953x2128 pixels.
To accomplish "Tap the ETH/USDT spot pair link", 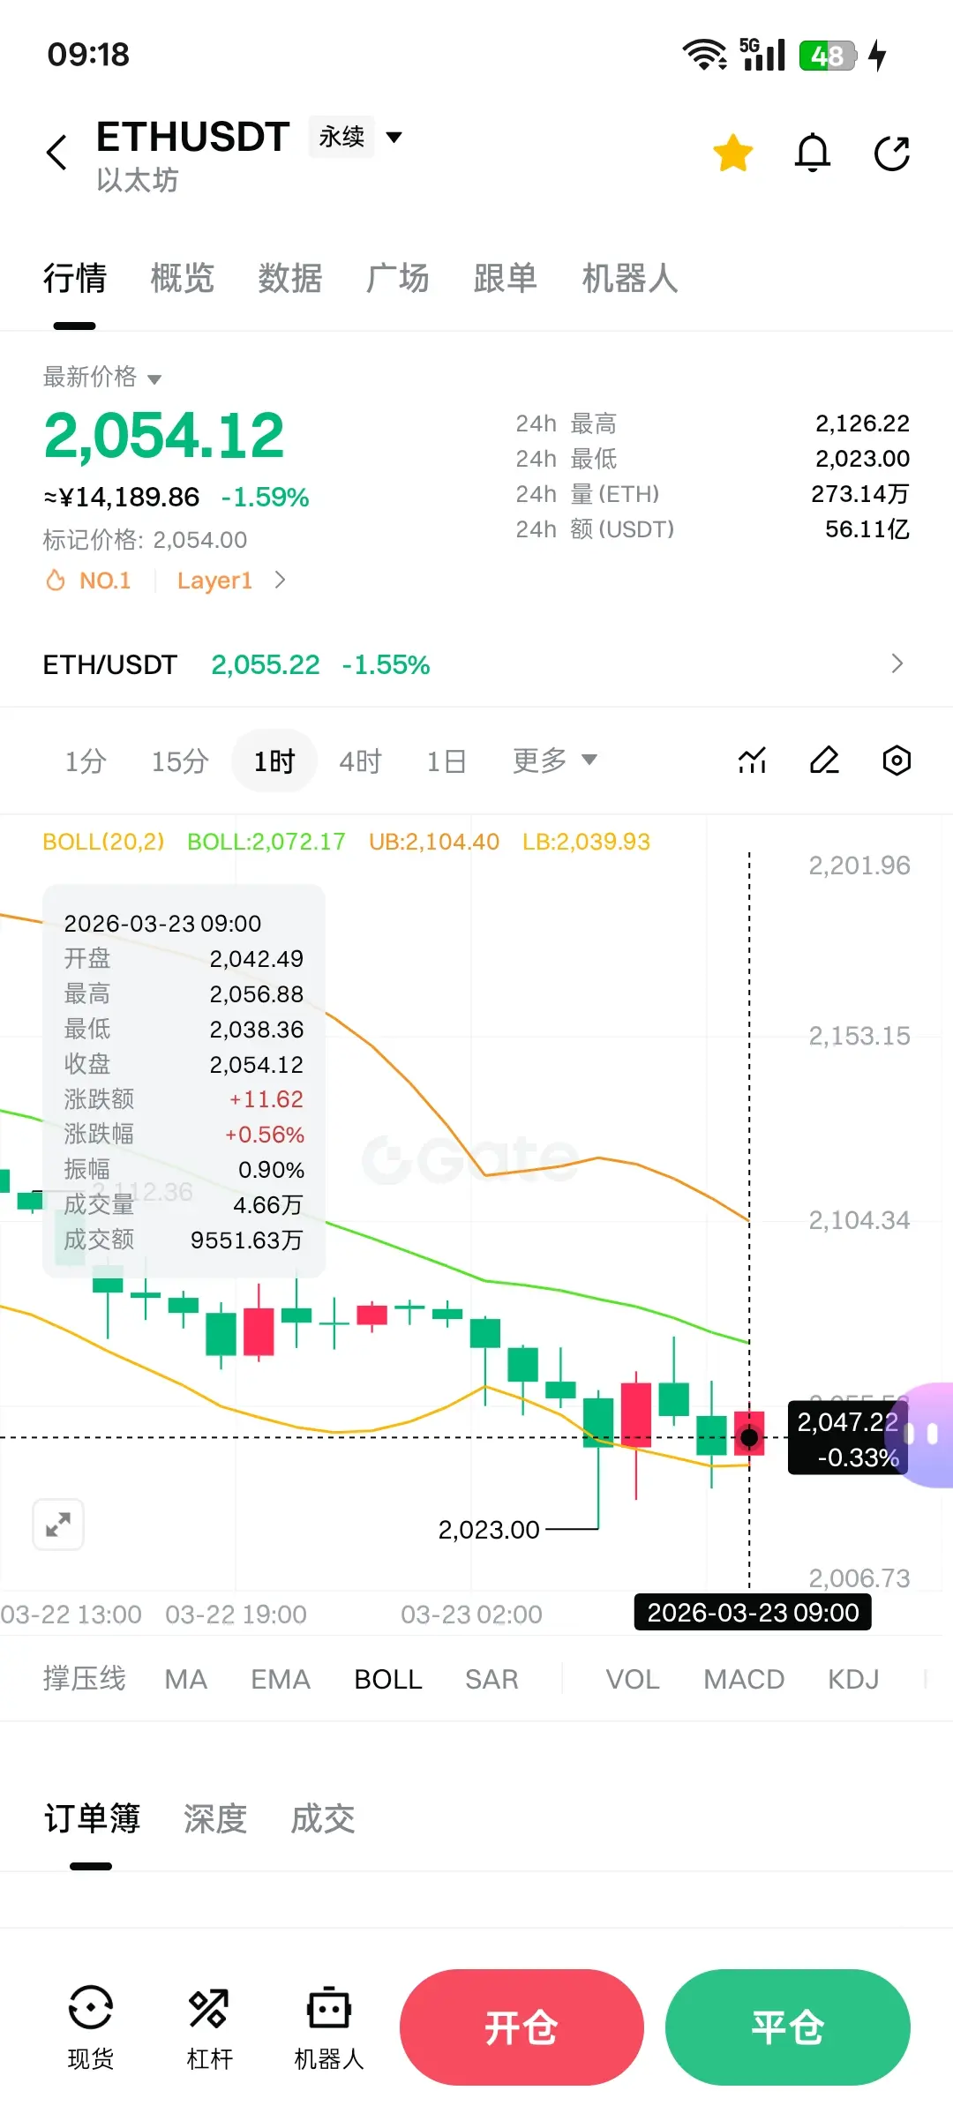I will pyautogui.click(x=110, y=664).
